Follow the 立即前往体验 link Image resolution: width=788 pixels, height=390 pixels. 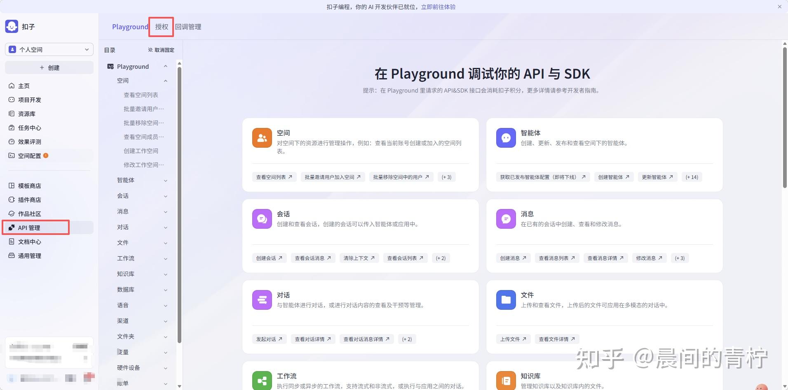point(438,7)
